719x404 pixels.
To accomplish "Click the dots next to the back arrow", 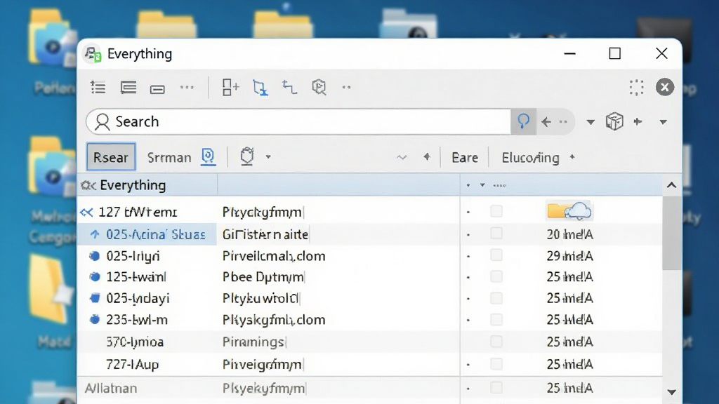I will tap(563, 122).
